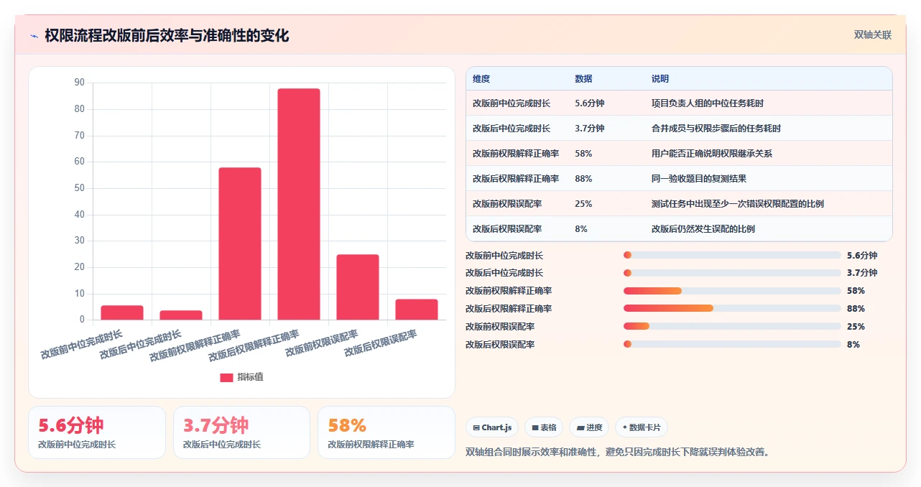921x487 pixels.
Task: Select table row 改版前权限解释正确率
Action: click(x=679, y=154)
